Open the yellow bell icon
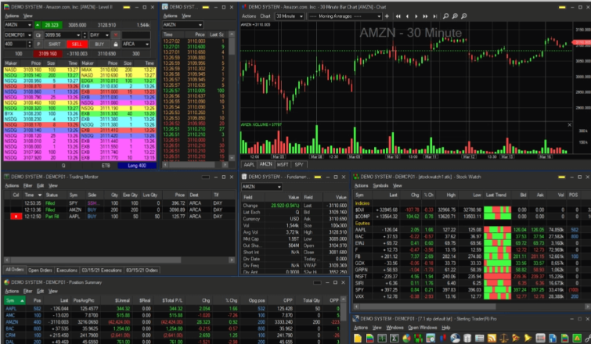591x344 pixels. (x=528, y=338)
